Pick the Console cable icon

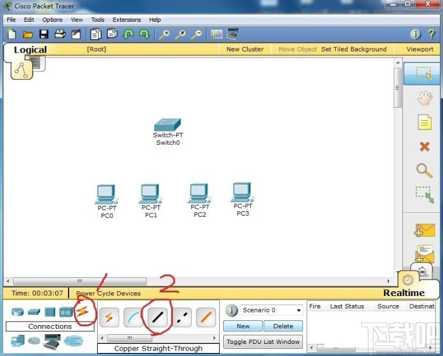point(134,317)
